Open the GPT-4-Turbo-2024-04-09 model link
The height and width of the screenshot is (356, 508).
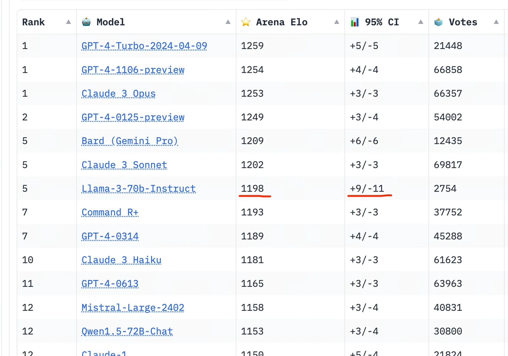144,46
